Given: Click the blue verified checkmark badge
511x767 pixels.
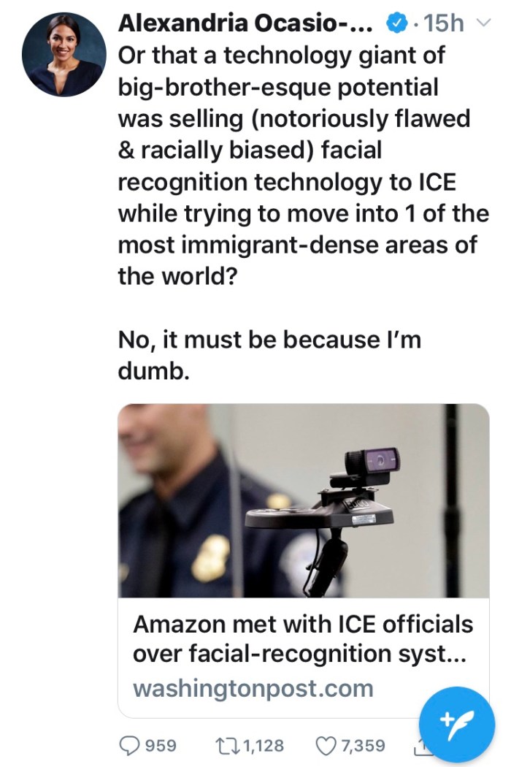Looking at the screenshot, I should pos(395,24).
